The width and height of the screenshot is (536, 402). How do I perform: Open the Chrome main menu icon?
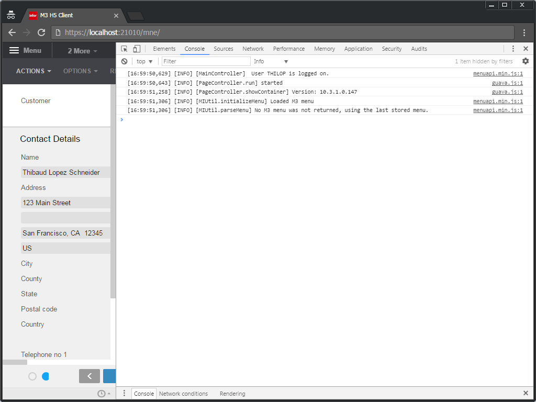click(524, 32)
